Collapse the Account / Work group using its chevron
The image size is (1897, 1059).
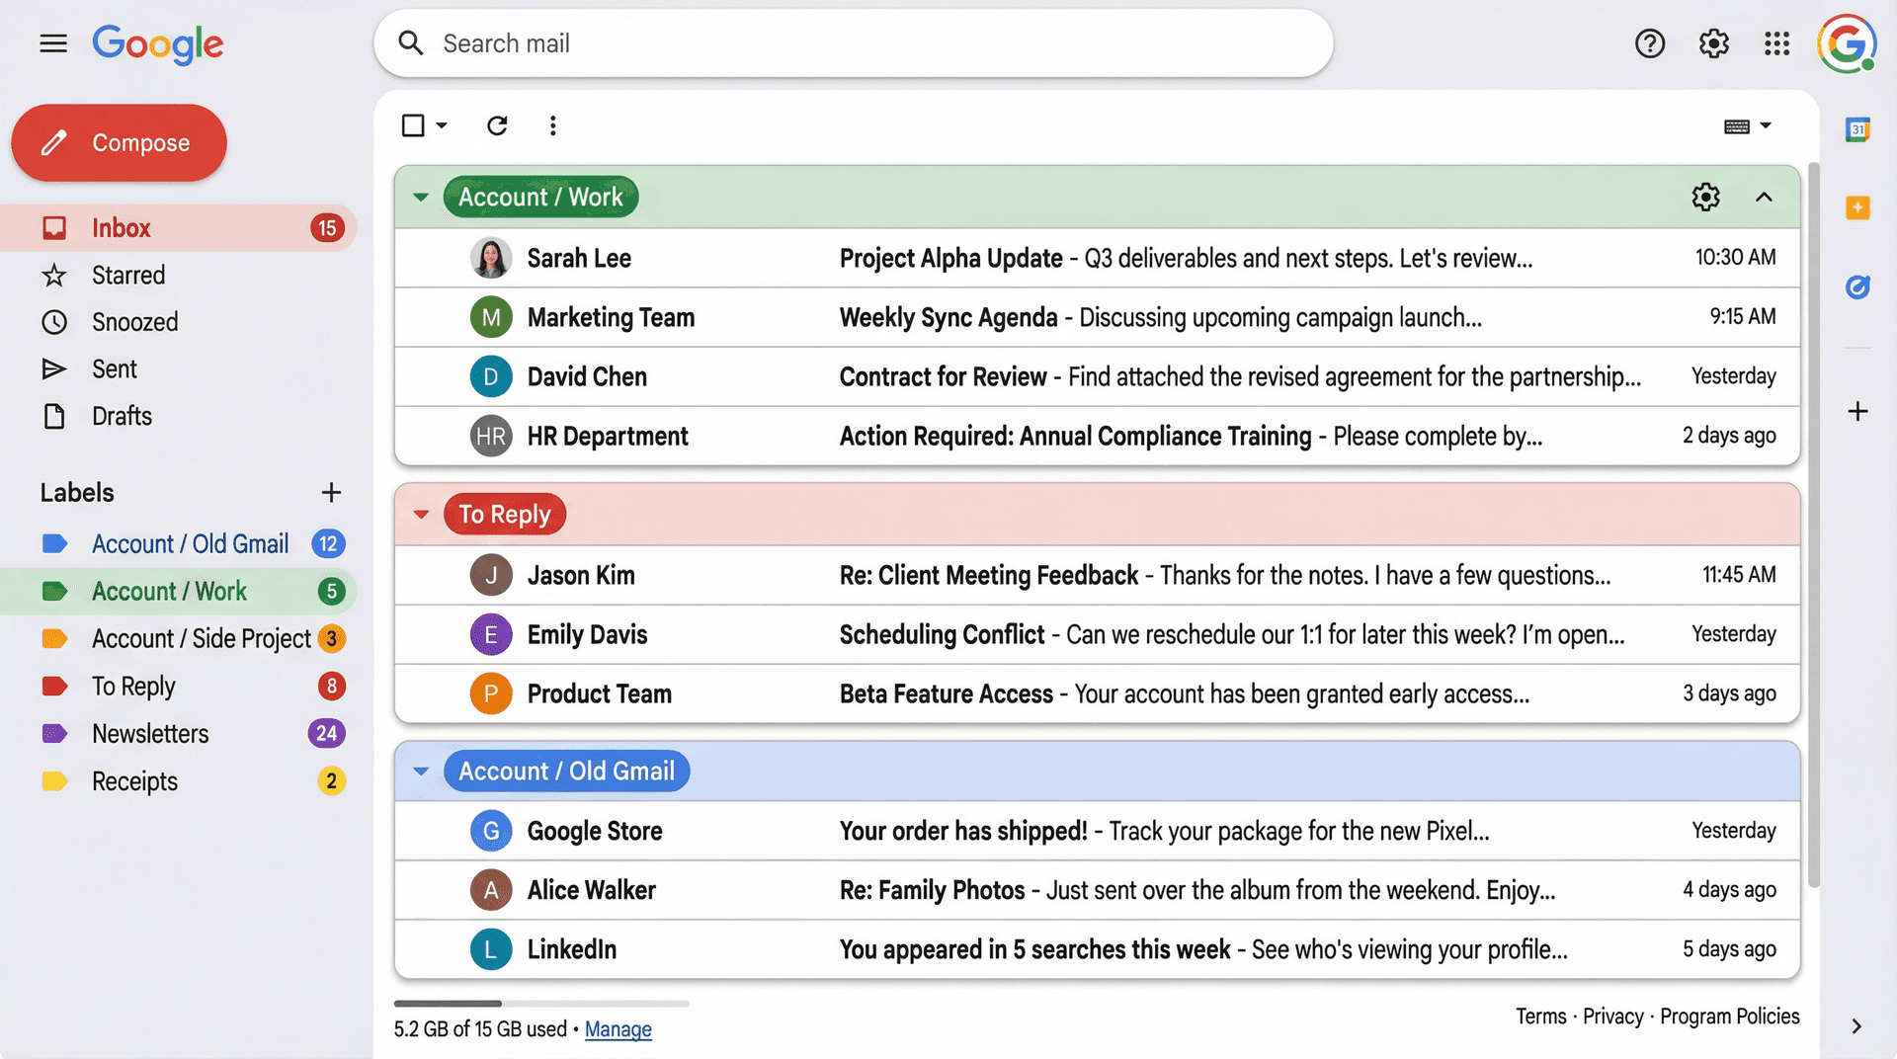coord(1765,197)
